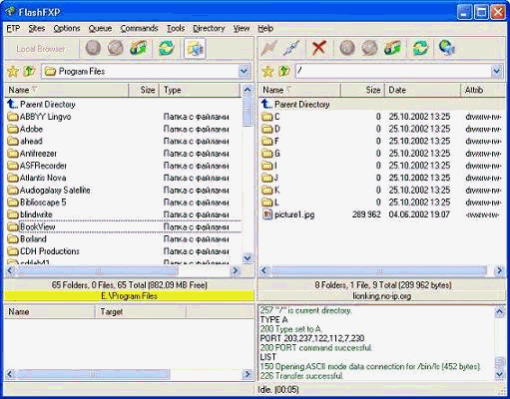Screen dimensions: 510x399
Task: Sort remote files by Size column
Action: coord(362,90)
